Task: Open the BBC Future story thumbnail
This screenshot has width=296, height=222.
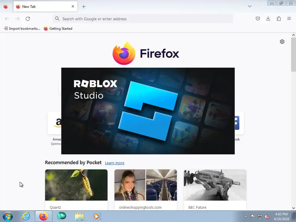Action: pyautogui.click(x=215, y=185)
